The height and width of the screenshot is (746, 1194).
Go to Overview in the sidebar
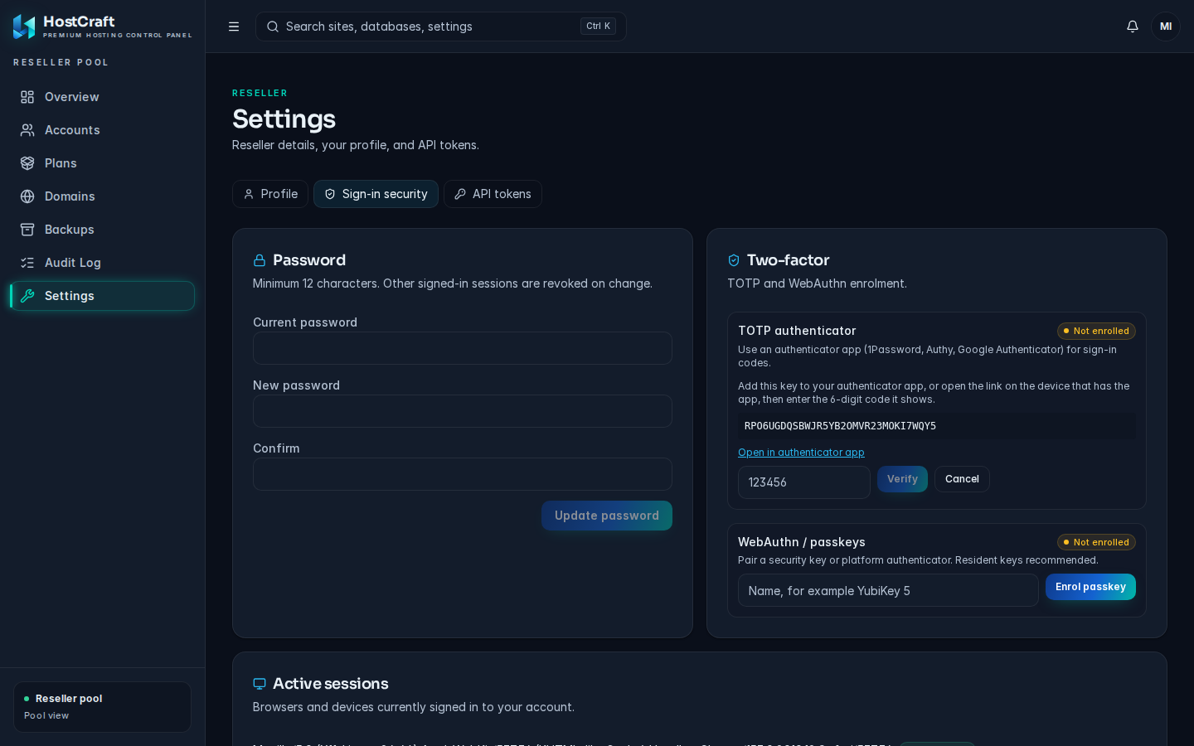pyautogui.click(x=103, y=97)
